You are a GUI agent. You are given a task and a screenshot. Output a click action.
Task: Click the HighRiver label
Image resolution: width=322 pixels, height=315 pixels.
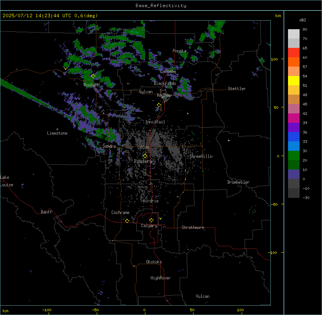(x=161, y=278)
